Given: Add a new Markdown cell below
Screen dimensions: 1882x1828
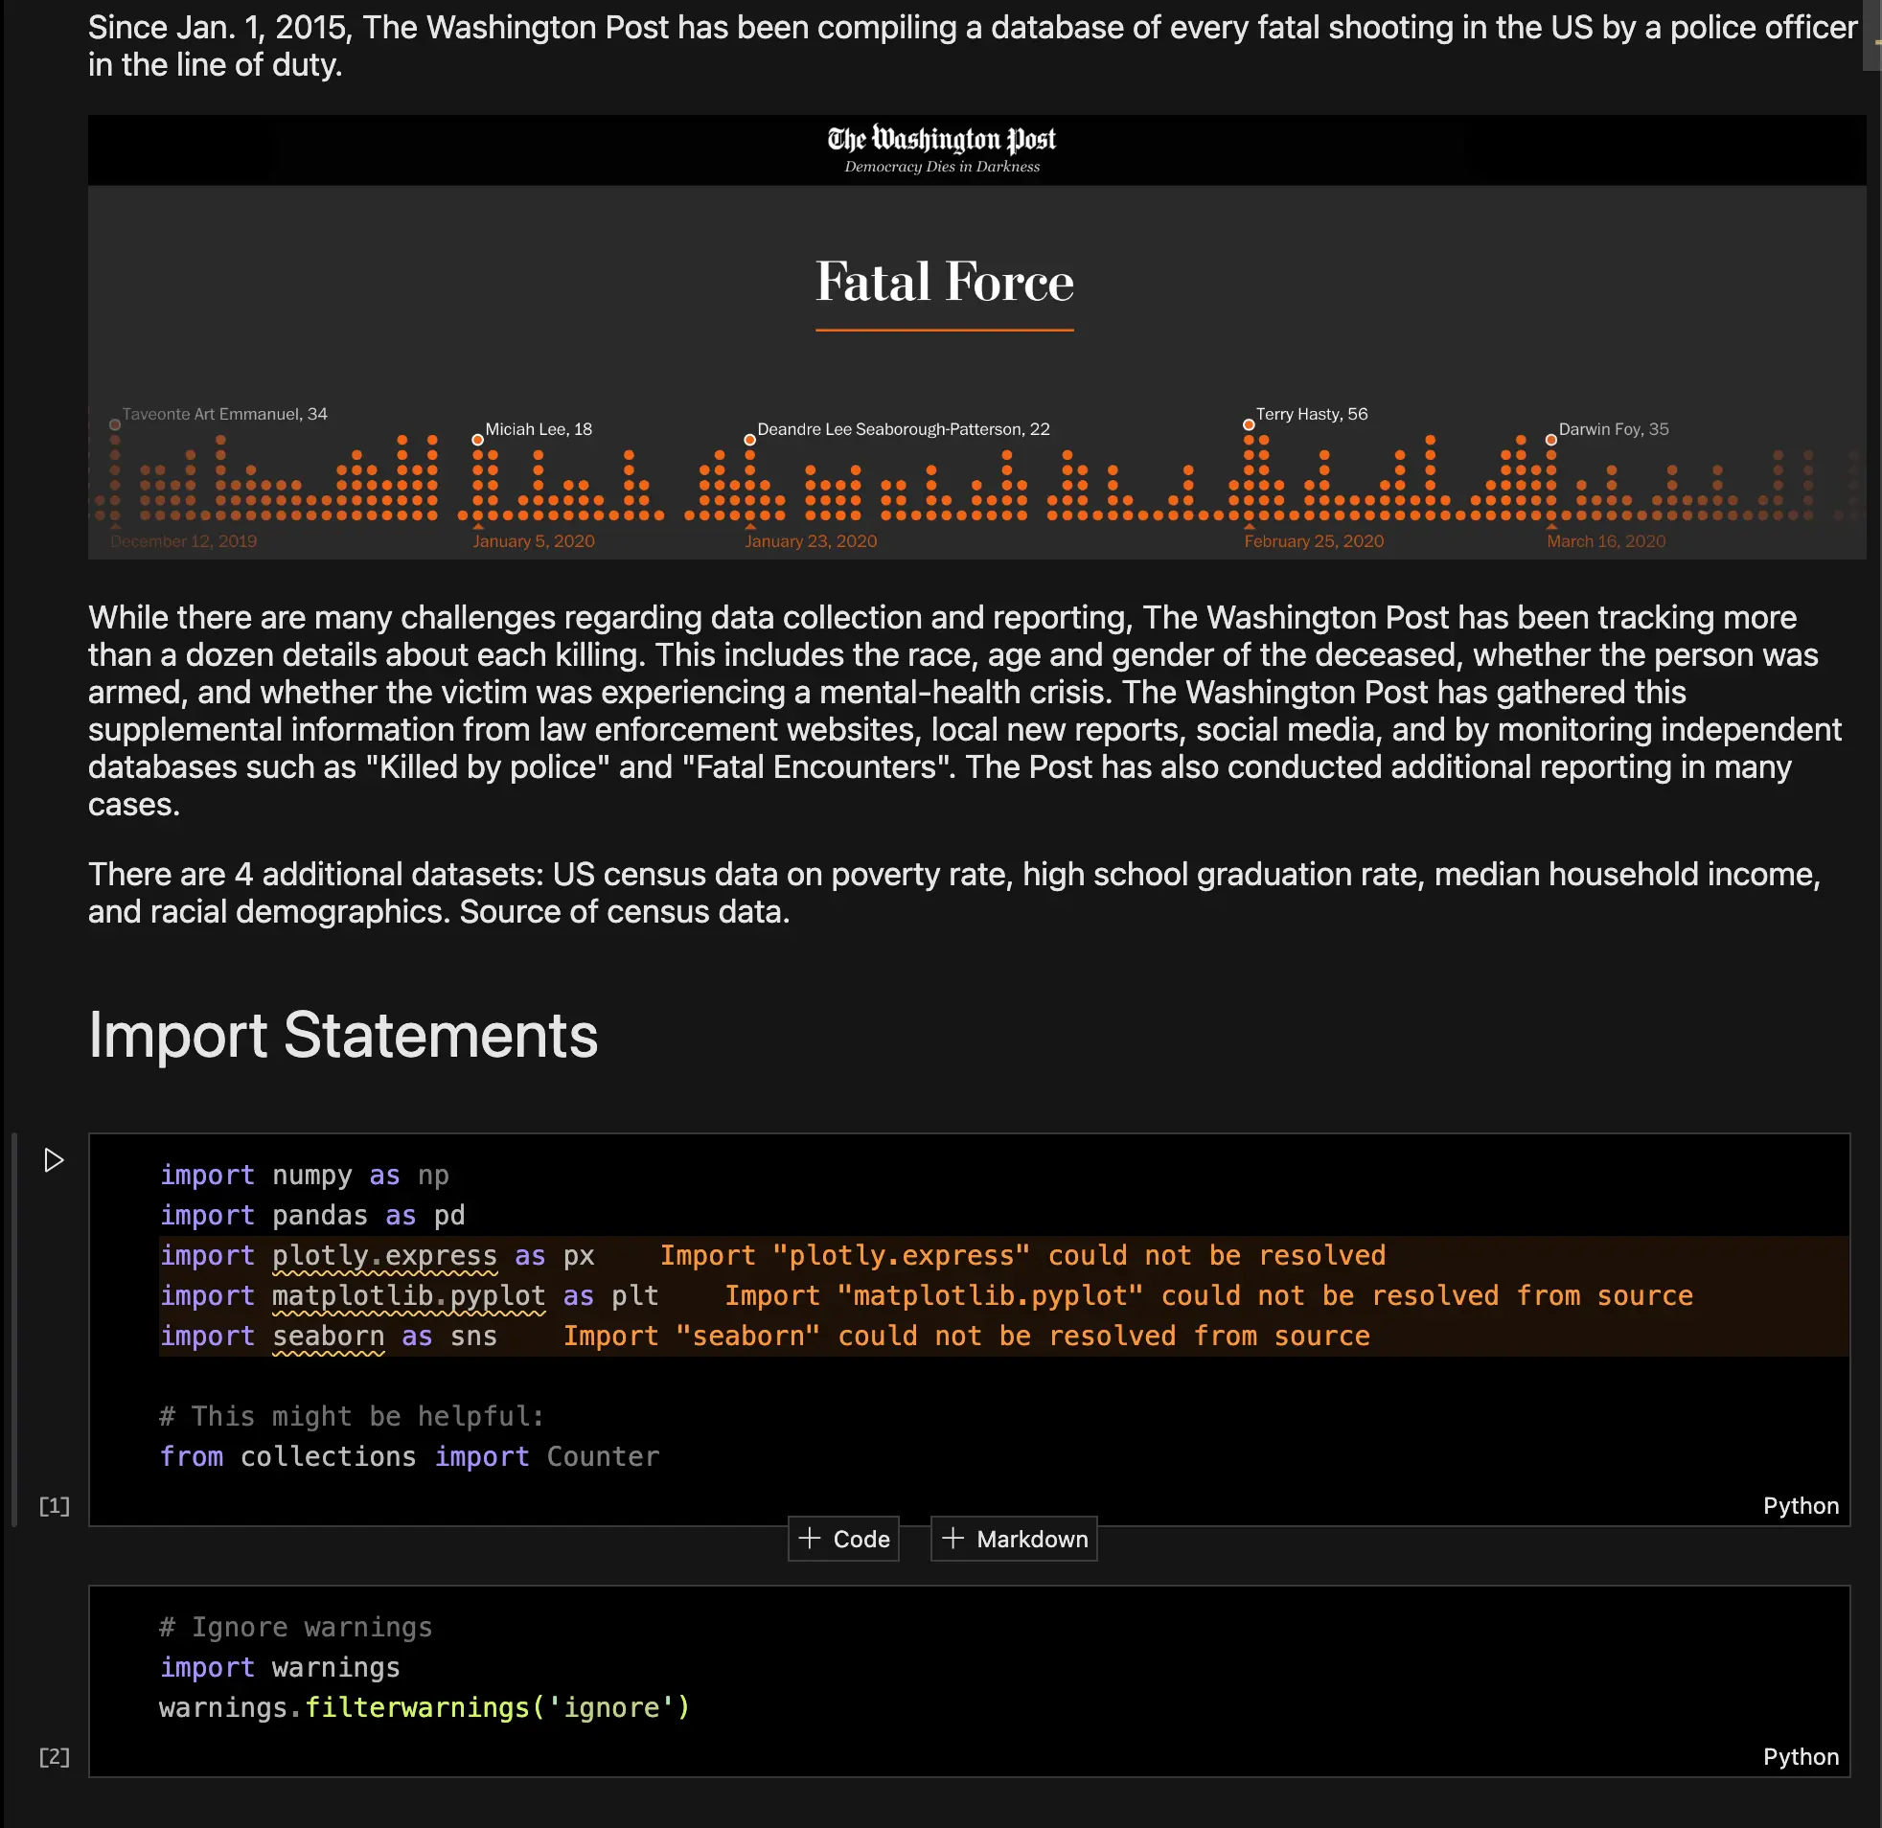Looking at the screenshot, I should [1014, 1539].
